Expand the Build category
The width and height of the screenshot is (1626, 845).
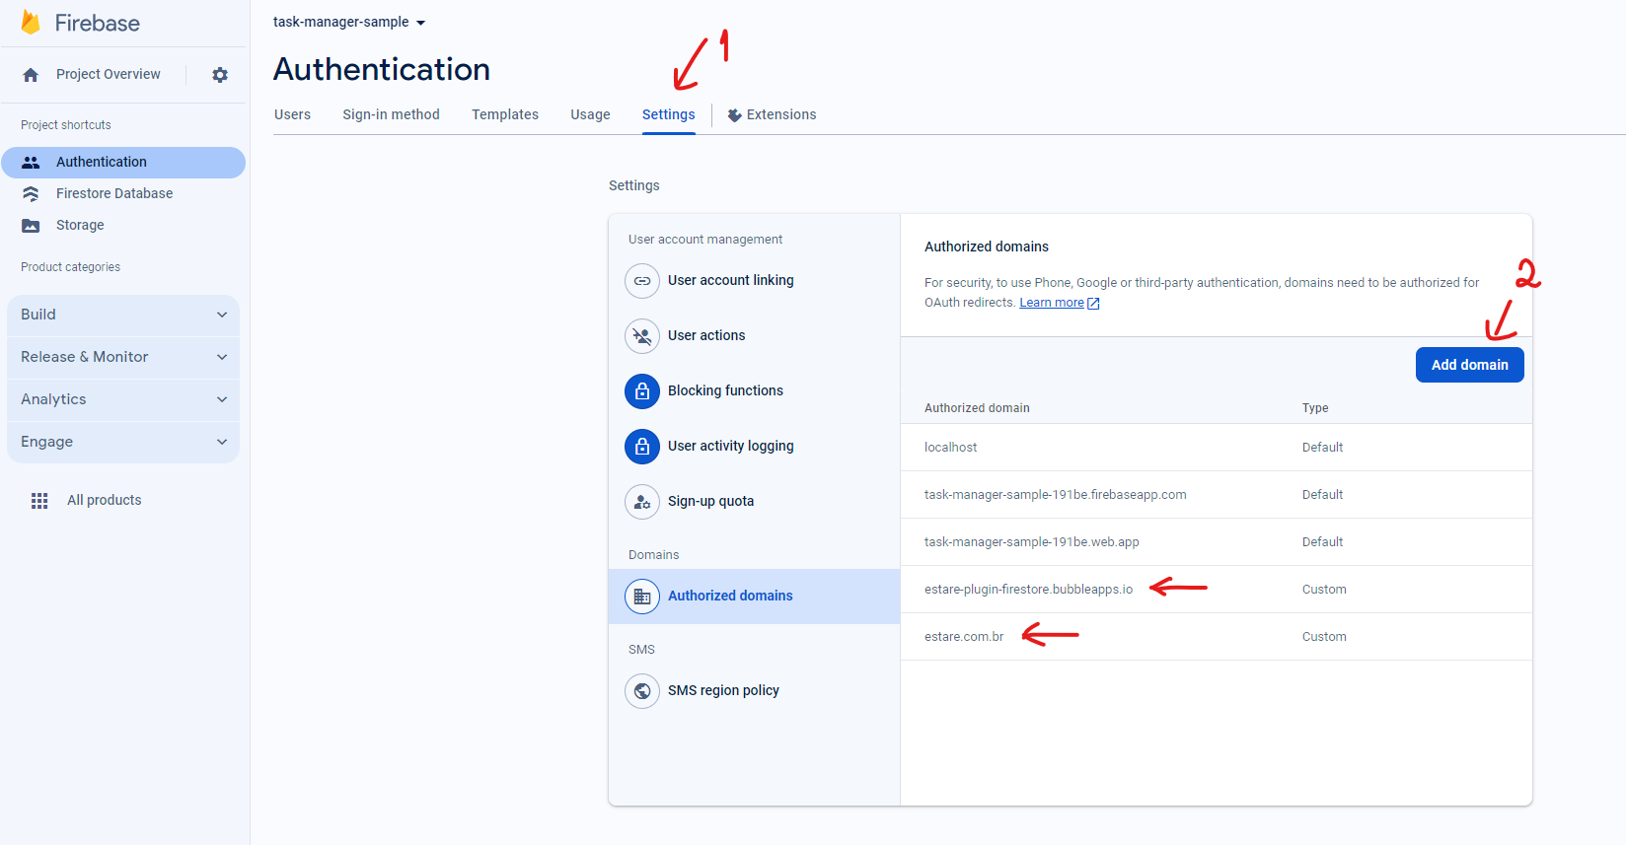coord(123,315)
